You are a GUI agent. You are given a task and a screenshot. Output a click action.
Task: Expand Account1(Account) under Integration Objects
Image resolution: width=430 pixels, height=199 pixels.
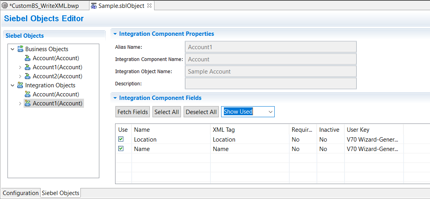20,103
